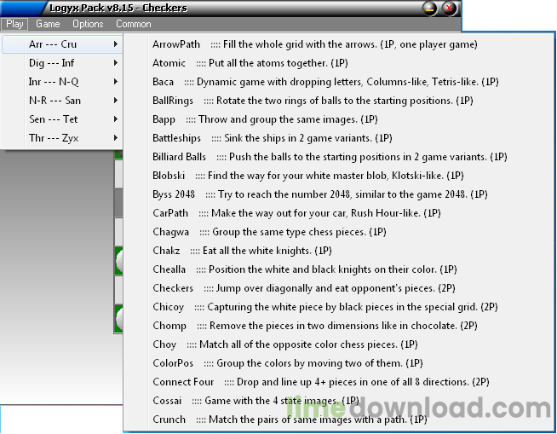The height and width of the screenshot is (434, 557).
Task: Expand the Arr --- Cru submenu
Action: [x=62, y=44]
